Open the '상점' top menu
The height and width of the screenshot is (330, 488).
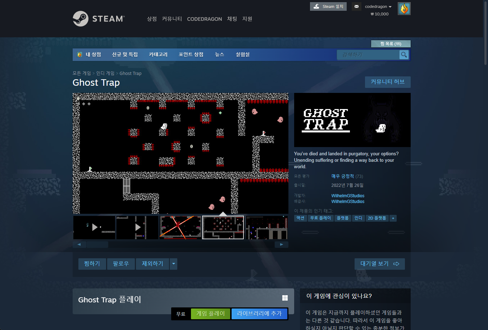point(152,19)
